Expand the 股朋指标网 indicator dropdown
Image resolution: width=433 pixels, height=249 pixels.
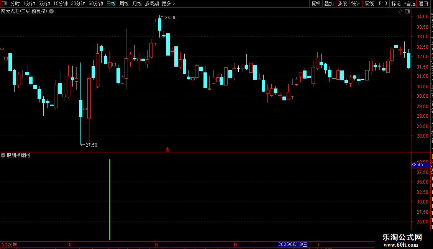coord(3,156)
